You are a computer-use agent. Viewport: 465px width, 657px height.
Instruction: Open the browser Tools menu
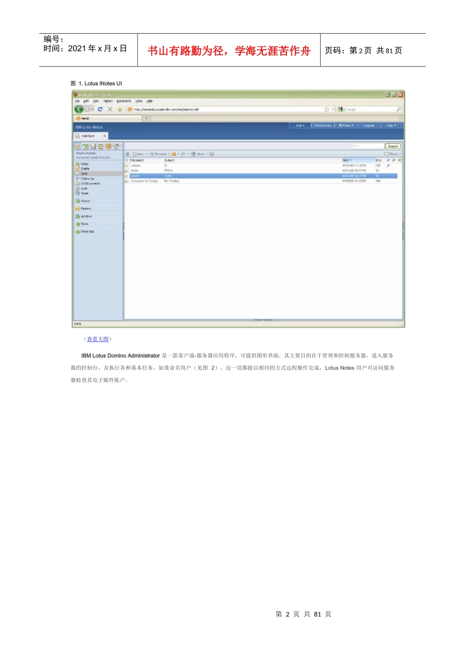pos(139,101)
